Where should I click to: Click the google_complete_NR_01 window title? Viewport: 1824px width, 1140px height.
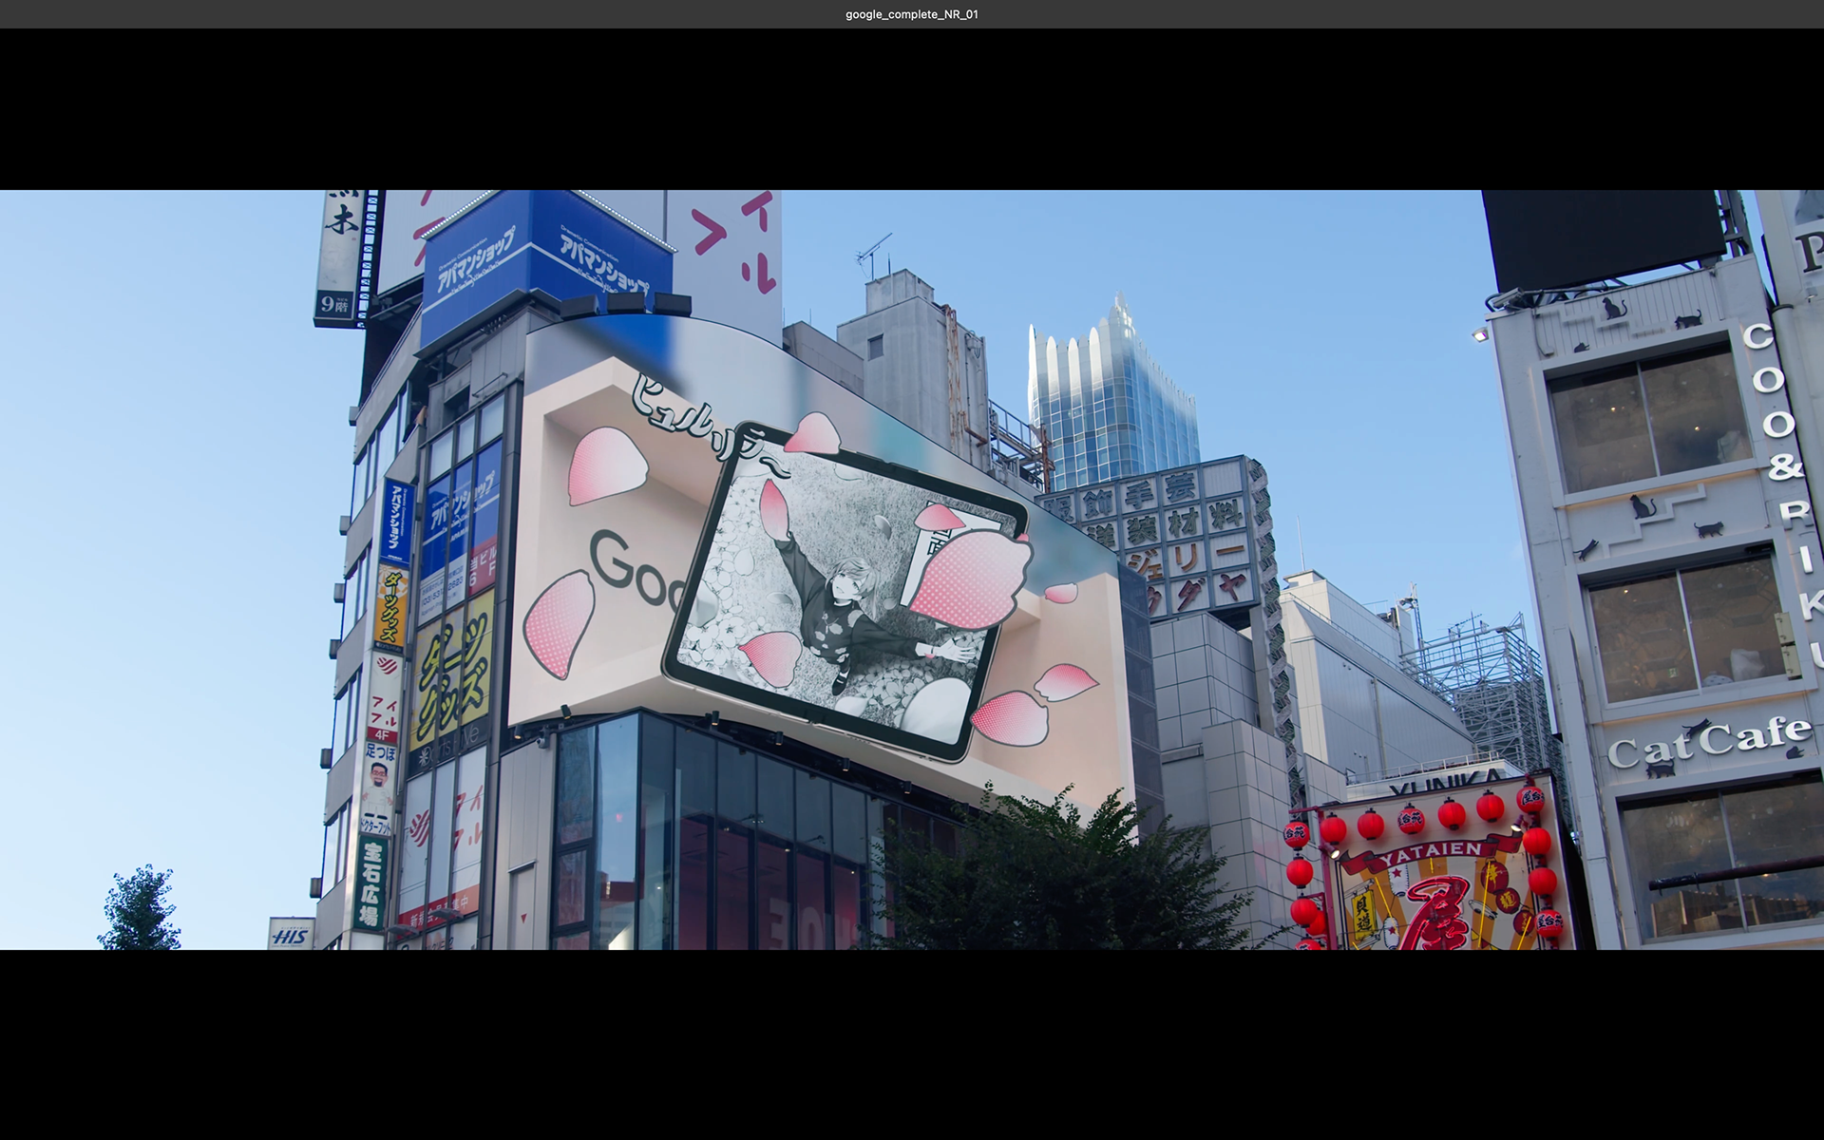(912, 14)
